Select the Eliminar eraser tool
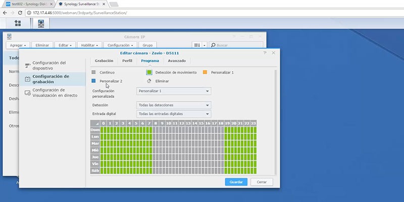 pyautogui.click(x=149, y=81)
